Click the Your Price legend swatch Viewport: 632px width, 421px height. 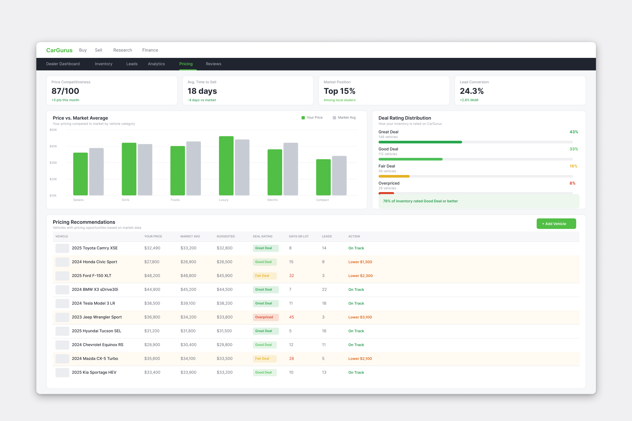click(303, 118)
